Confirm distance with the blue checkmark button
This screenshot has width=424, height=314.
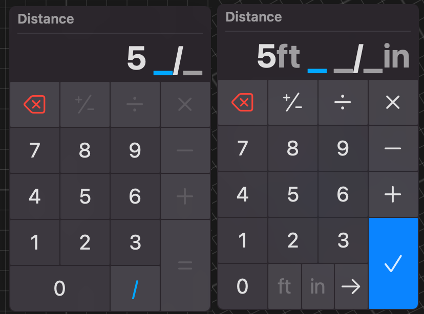pos(393,263)
